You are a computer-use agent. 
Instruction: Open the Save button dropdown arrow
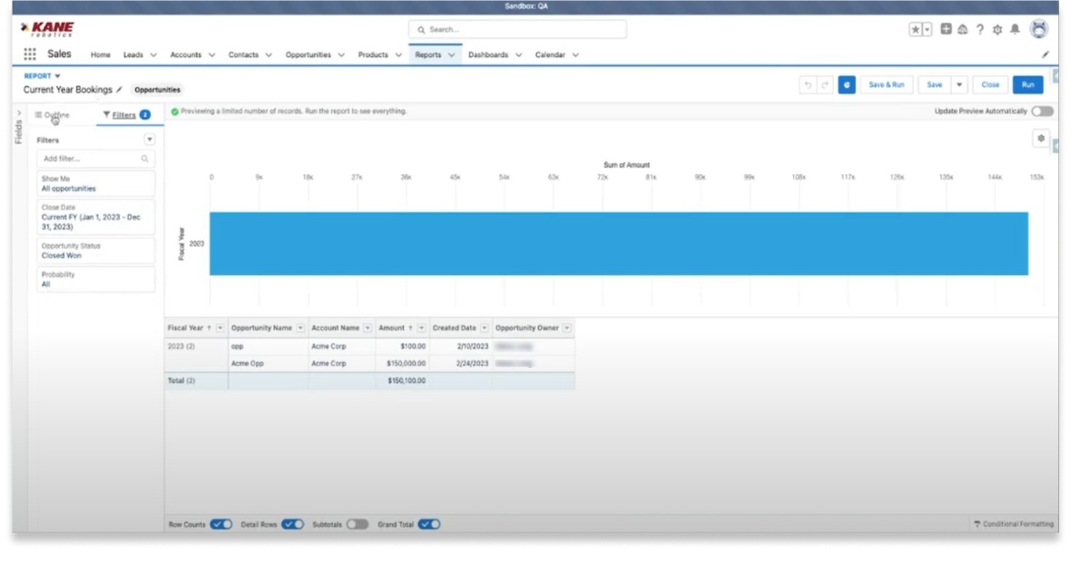pyautogui.click(x=959, y=84)
